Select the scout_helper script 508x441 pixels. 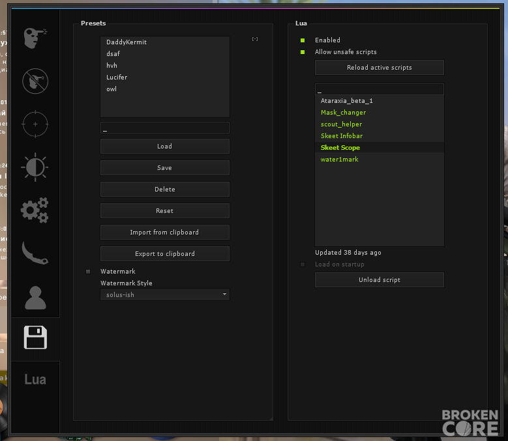380,124
